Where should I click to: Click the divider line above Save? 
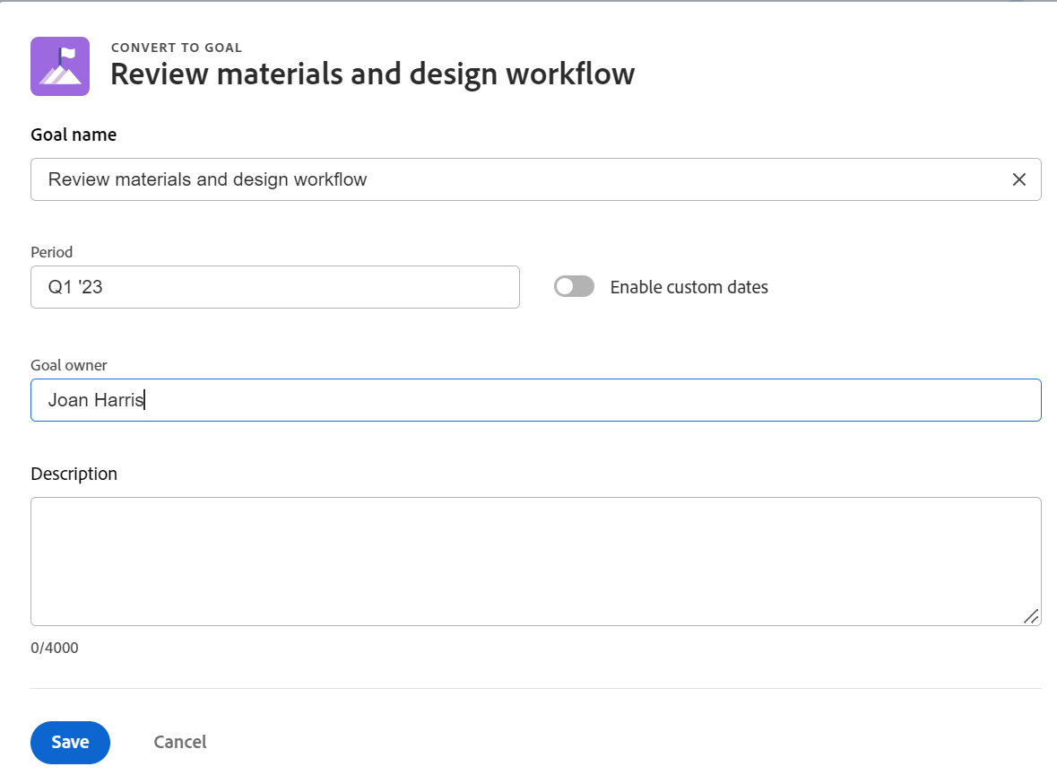coord(535,688)
